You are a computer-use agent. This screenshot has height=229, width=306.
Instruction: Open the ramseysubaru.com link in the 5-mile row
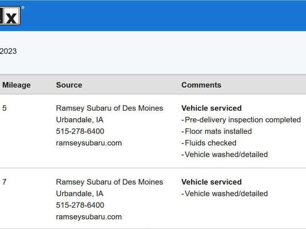tap(89, 143)
